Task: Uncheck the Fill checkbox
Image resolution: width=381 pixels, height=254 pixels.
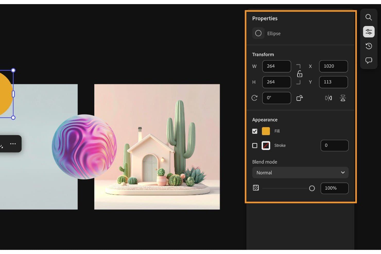Action: coord(255,131)
